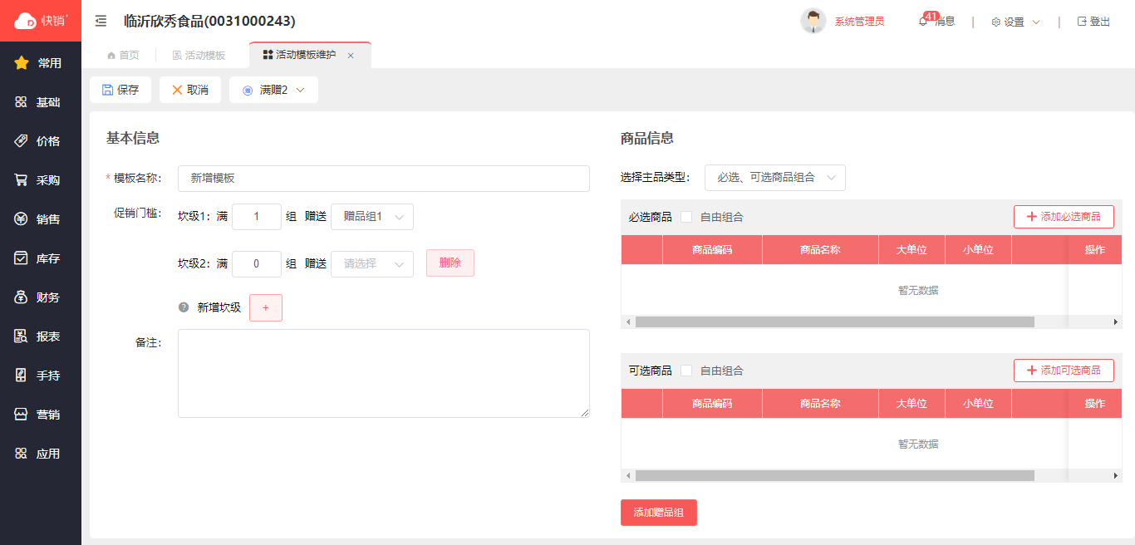Open 坎级2 请选择 gift dropdown
This screenshot has width=1135, height=545.
[372, 264]
